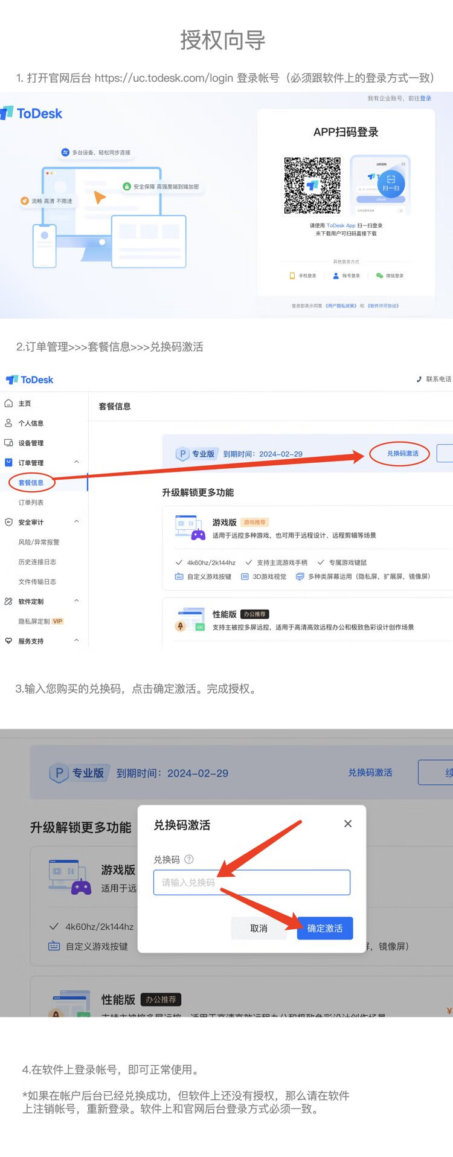Open the 《用户隐私政策》 link
The height and width of the screenshot is (1157, 453).
click(341, 306)
